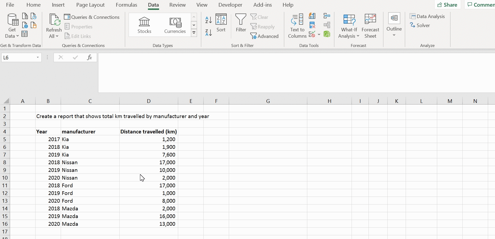495x239 pixels.
Task: Open the Page Layout tab
Action: click(90, 5)
